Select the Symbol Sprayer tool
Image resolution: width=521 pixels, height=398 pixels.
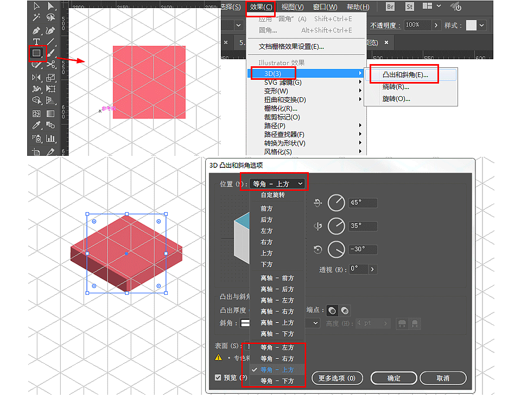point(36,138)
